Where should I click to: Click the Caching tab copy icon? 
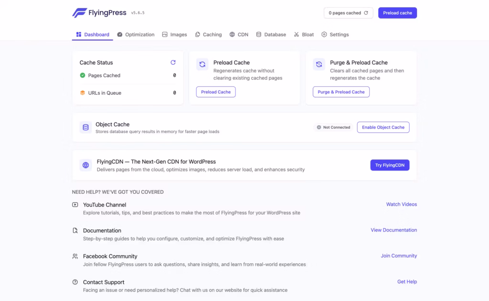(x=197, y=34)
